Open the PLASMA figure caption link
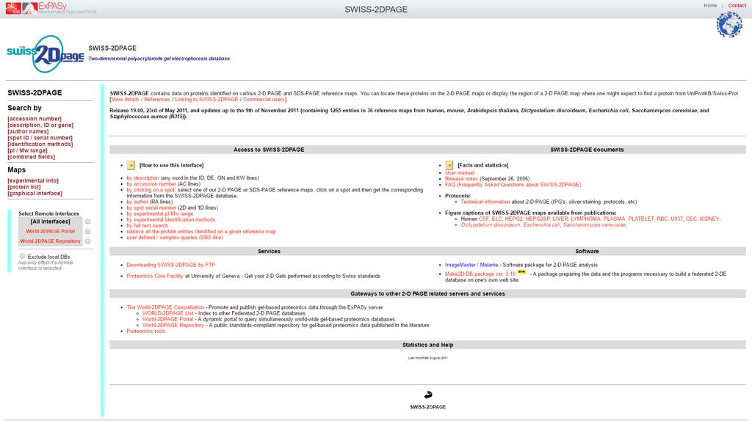Viewport: 752px width, 421px height. coord(615,219)
